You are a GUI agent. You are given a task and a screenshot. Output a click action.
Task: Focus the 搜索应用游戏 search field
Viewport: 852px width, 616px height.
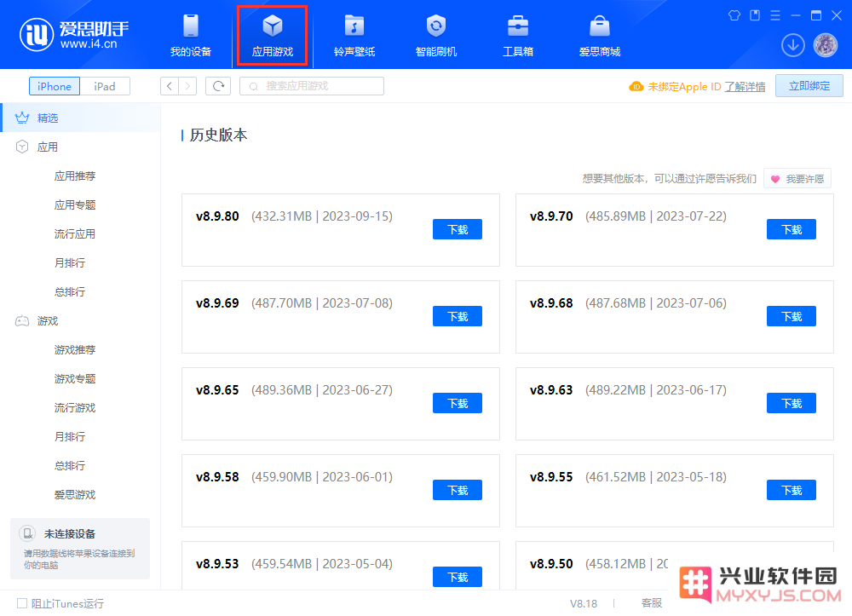[312, 86]
